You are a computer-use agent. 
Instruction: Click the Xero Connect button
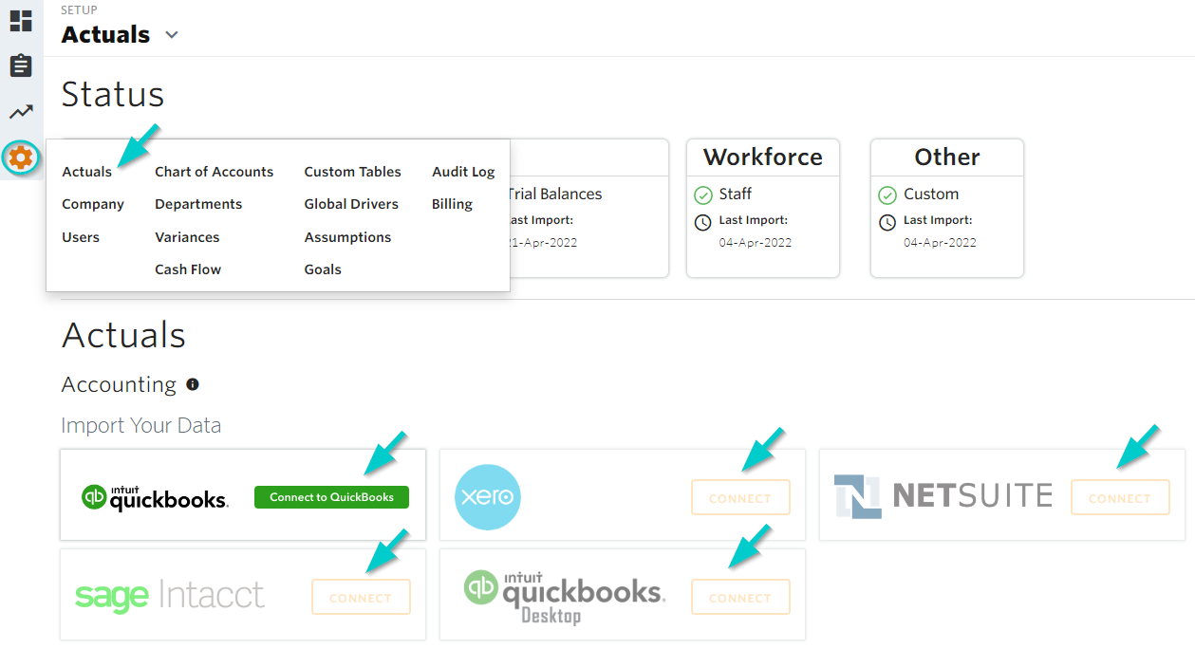740,498
